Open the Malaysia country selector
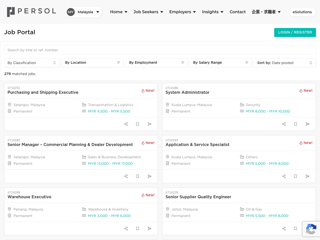The width and height of the screenshot is (320, 240). coord(84,12)
